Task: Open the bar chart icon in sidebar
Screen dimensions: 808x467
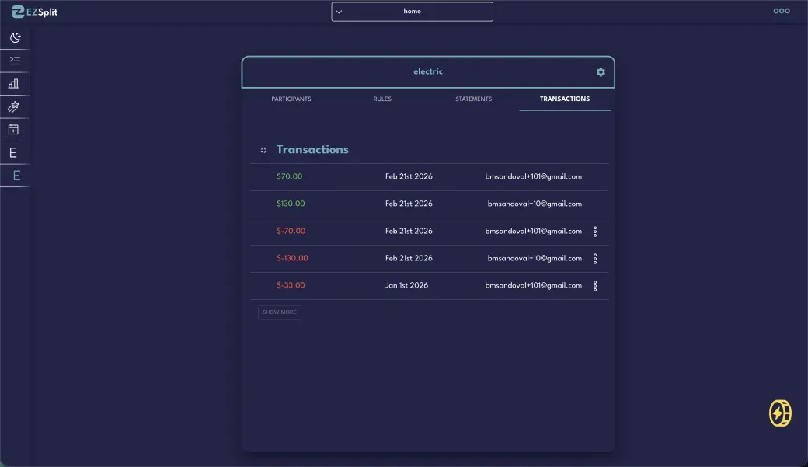Action: (x=13, y=83)
